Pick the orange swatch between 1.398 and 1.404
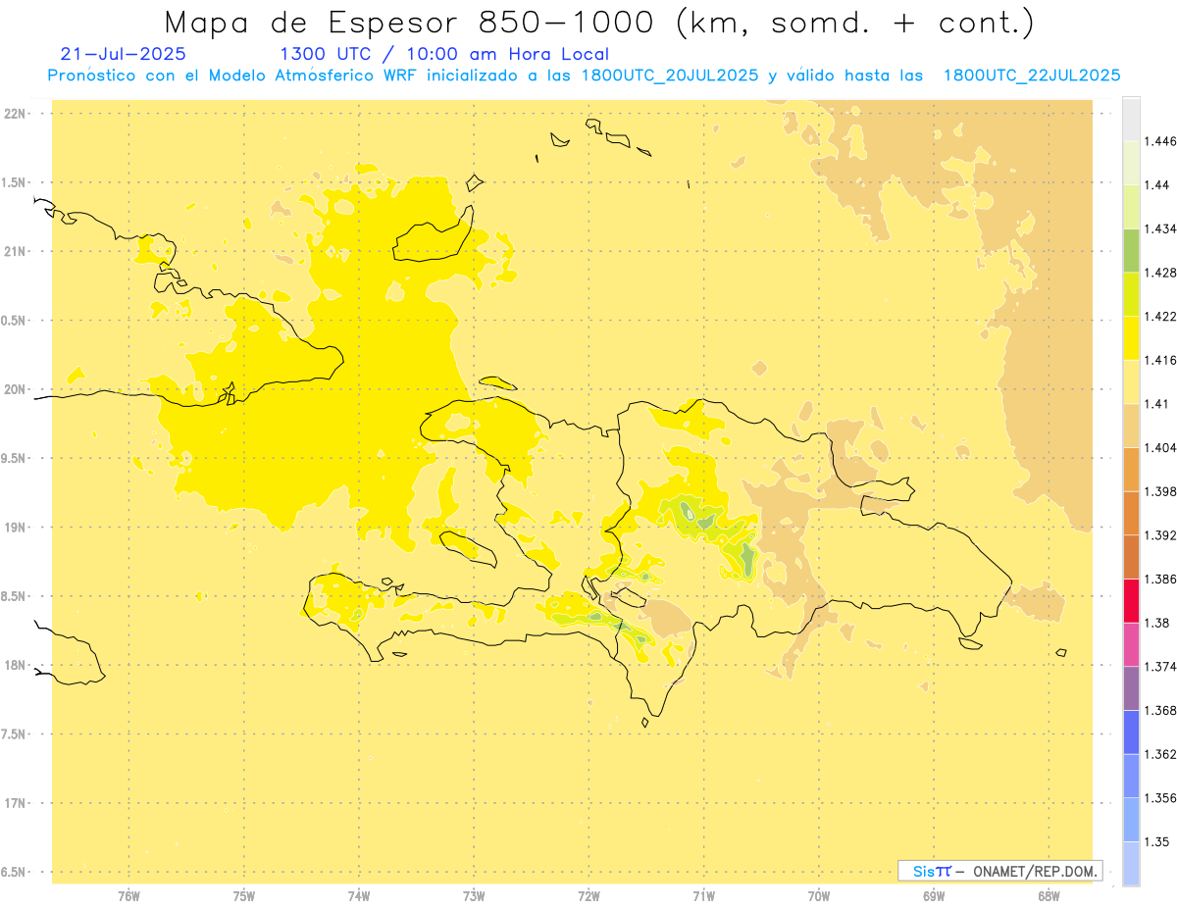This screenshot has width=1177, height=909. [x=1131, y=470]
